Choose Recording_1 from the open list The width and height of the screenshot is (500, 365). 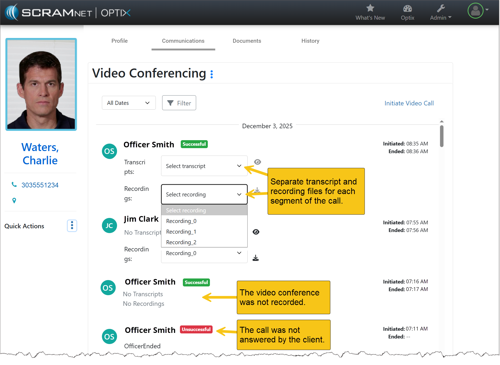click(181, 232)
